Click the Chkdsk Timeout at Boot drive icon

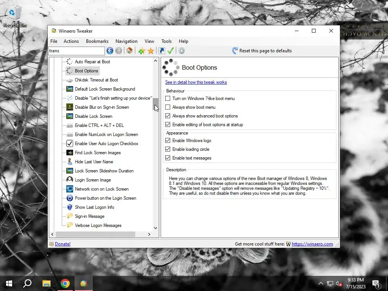click(x=70, y=80)
